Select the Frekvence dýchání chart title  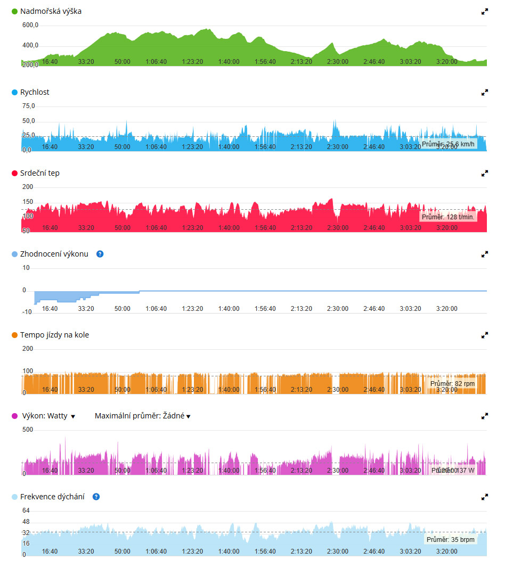pyautogui.click(x=52, y=497)
